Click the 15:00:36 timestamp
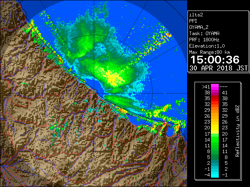The height and width of the screenshot is (187, 250). point(215,60)
